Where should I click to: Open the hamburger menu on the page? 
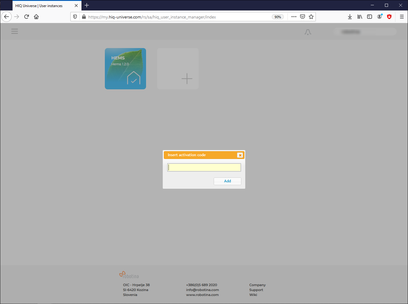click(x=14, y=31)
